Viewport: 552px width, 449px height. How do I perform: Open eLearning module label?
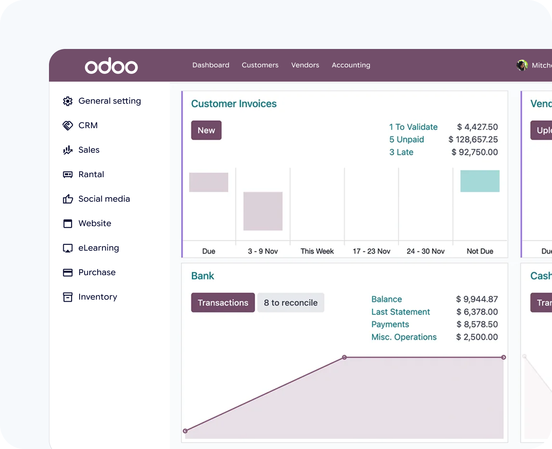98,248
